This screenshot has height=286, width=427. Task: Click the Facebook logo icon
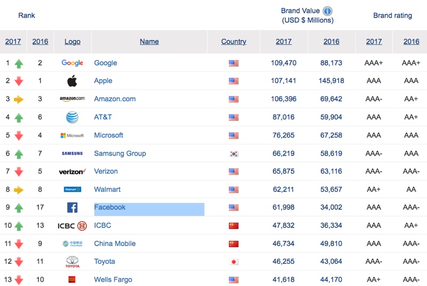pyautogui.click(x=72, y=208)
